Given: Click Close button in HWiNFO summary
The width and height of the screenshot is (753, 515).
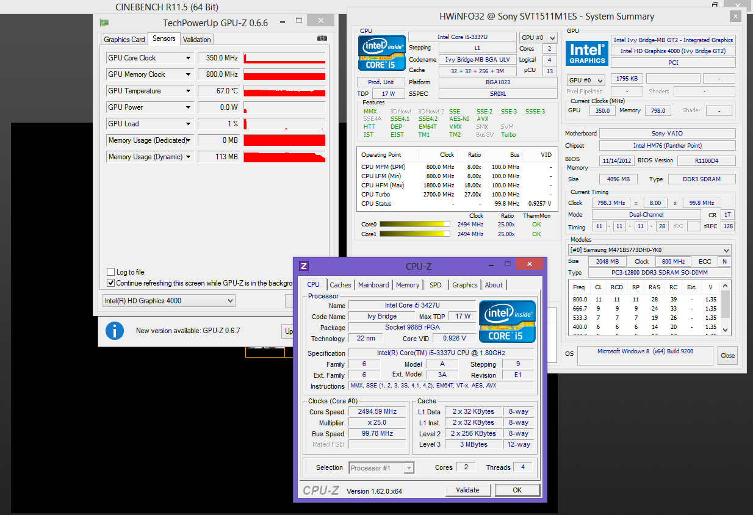Looking at the screenshot, I should [727, 355].
